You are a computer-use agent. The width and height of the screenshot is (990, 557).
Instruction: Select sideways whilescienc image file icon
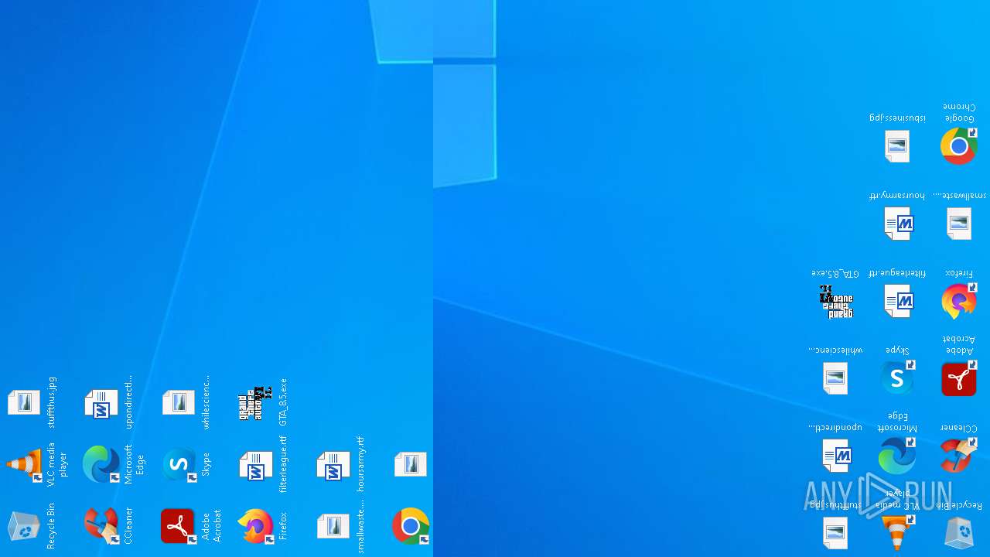pyautogui.click(x=179, y=402)
